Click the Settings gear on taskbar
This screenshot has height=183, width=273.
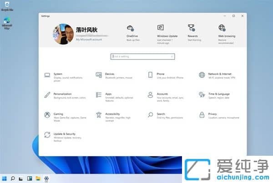click(46, 178)
